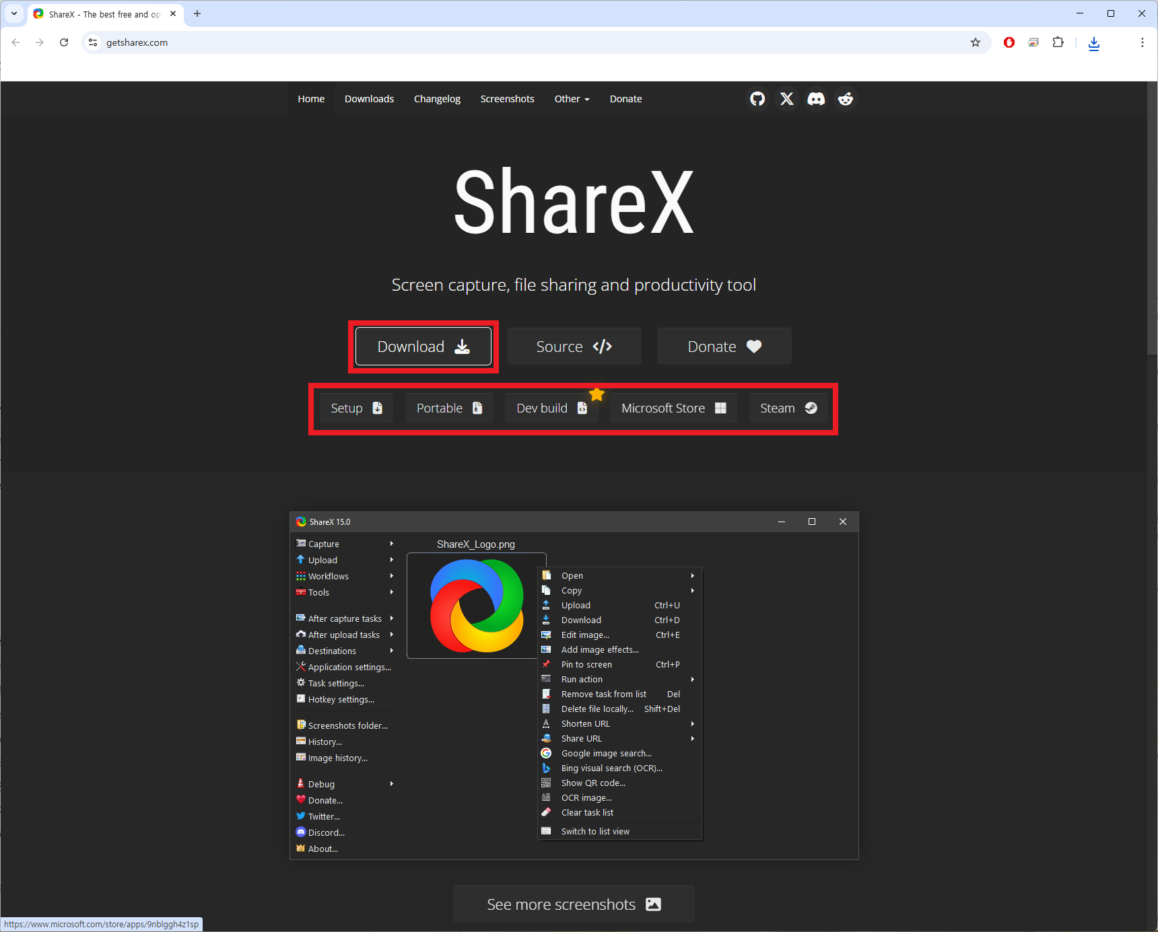The width and height of the screenshot is (1158, 932).
Task: Download the Portable version
Action: (449, 408)
